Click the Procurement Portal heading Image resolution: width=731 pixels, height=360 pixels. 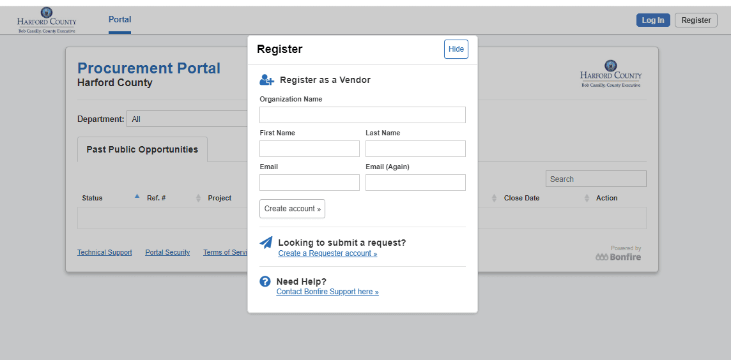coord(149,68)
